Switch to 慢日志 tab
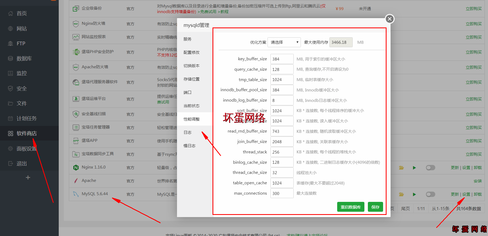Image resolution: width=488 pixels, height=236 pixels. pyautogui.click(x=195, y=146)
